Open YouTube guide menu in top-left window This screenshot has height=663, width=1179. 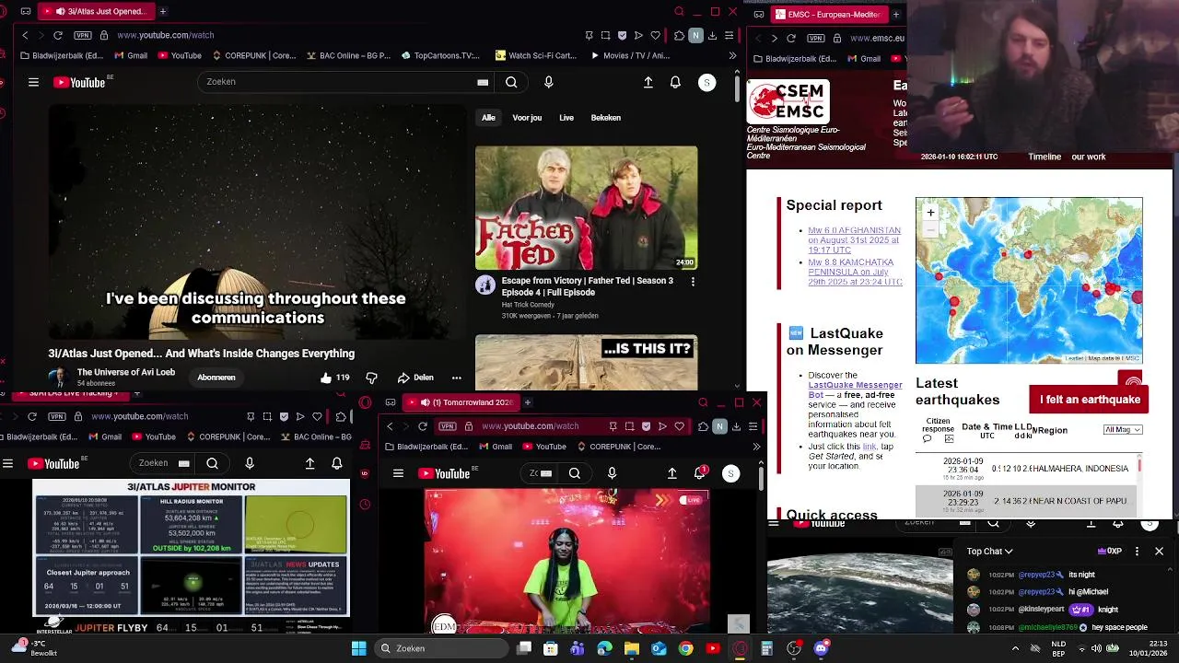(x=33, y=82)
